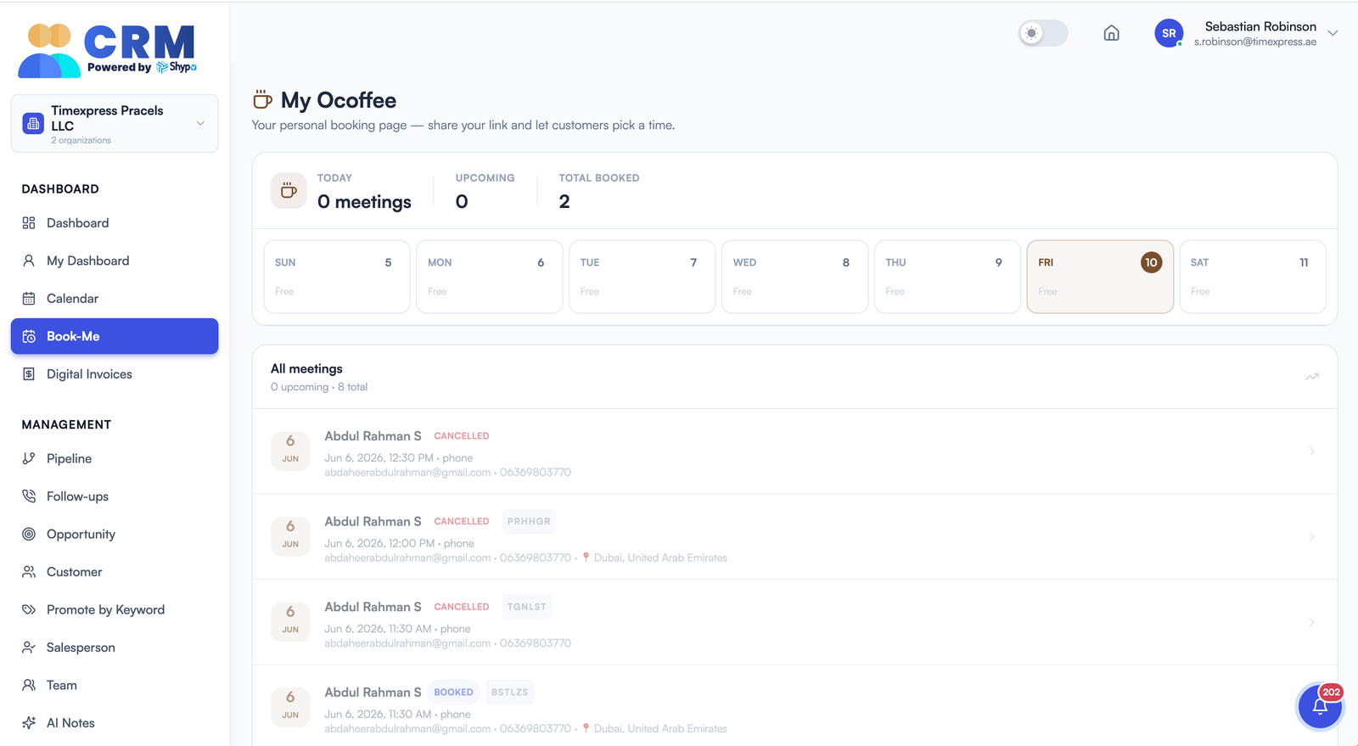Click the "0 meetings" today count
This screenshot has width=1358, height=746.
tap(364, 202)
